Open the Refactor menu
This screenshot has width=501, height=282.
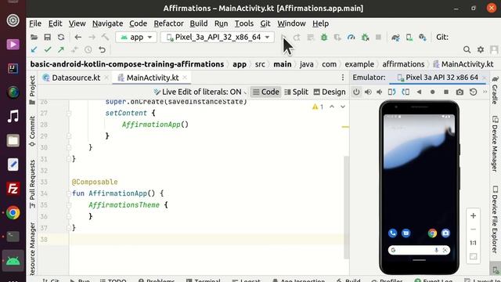coord(168,23)
